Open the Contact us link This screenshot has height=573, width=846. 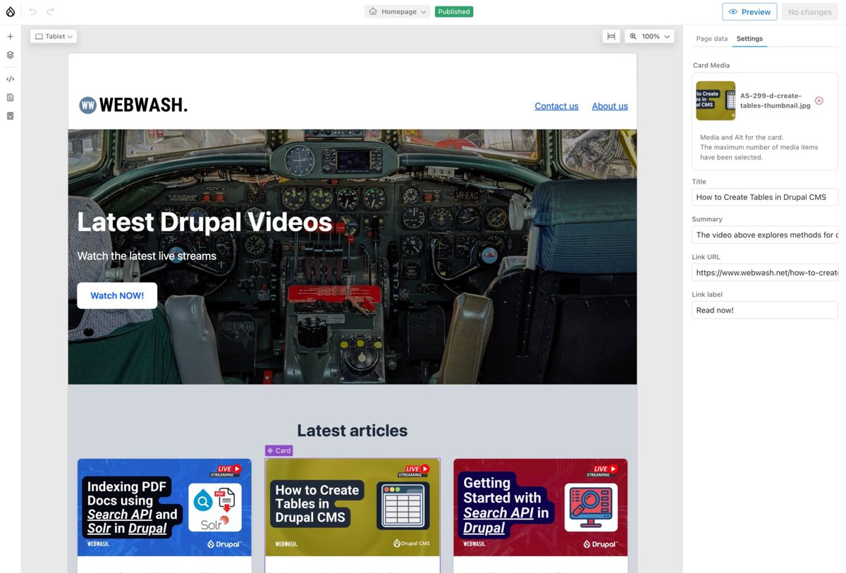tap(556, 106)
